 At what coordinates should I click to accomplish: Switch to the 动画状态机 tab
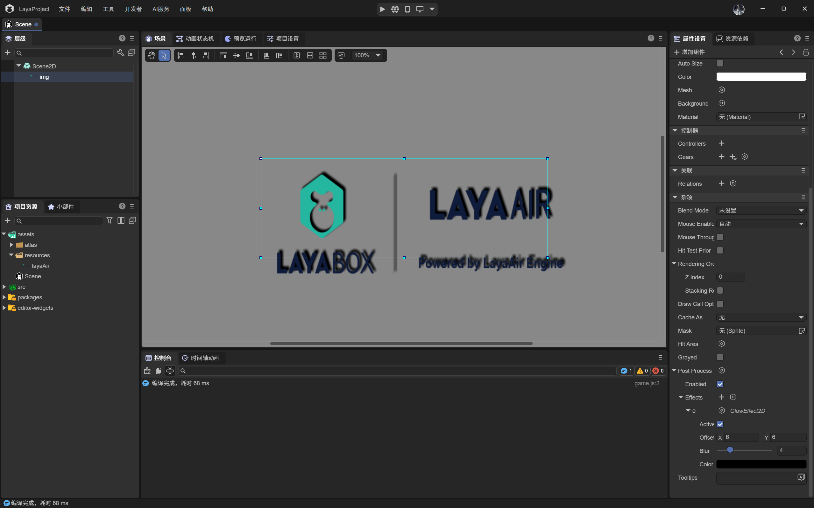click(x=195, y=38)
